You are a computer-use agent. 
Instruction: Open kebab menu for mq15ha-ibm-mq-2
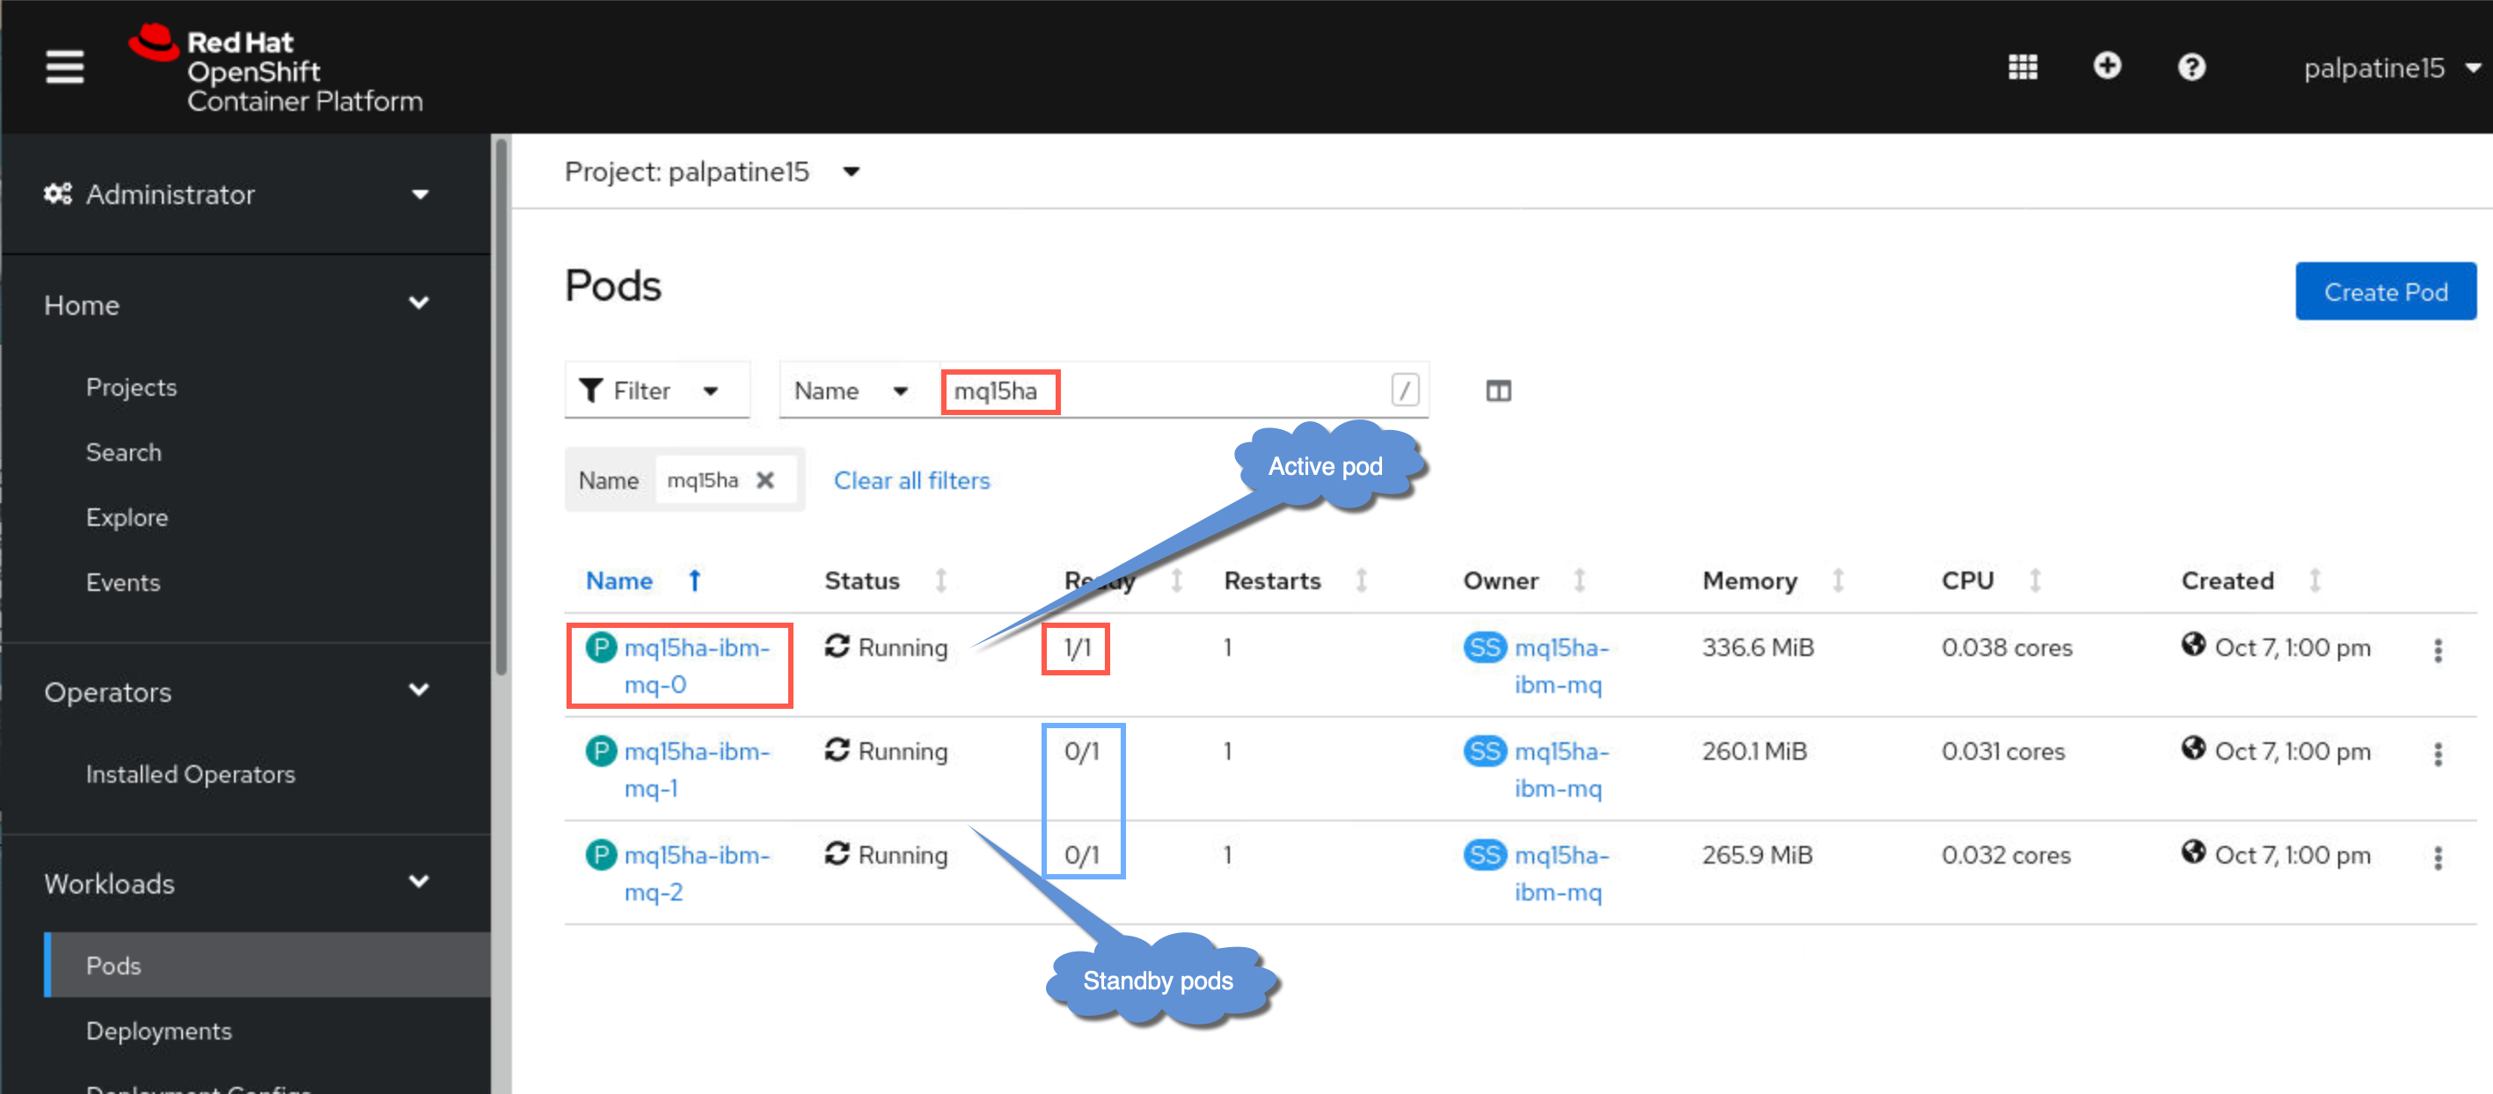click(2438, 857)
